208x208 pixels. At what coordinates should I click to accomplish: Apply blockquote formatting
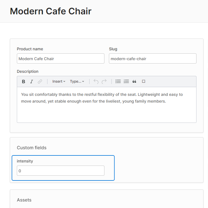point(134,82)
